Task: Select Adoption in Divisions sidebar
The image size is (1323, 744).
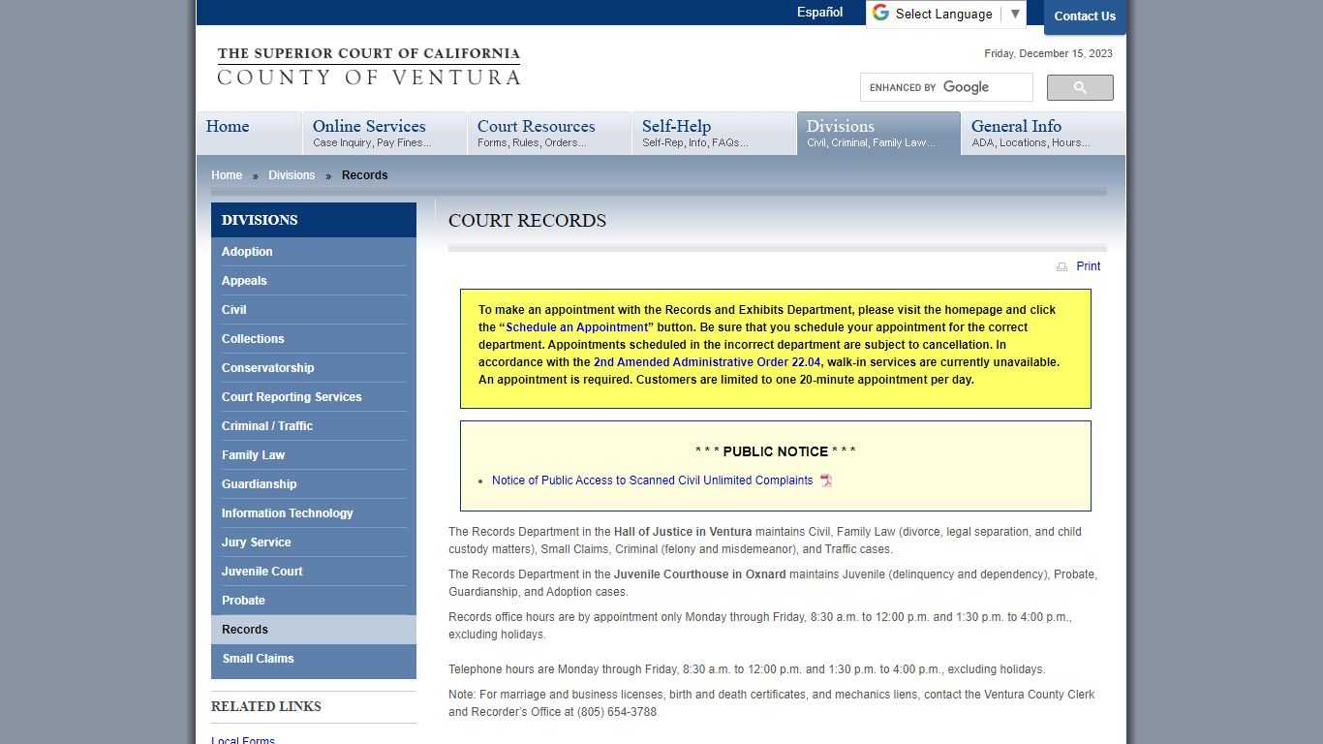Action: click(x=314, y=252)
